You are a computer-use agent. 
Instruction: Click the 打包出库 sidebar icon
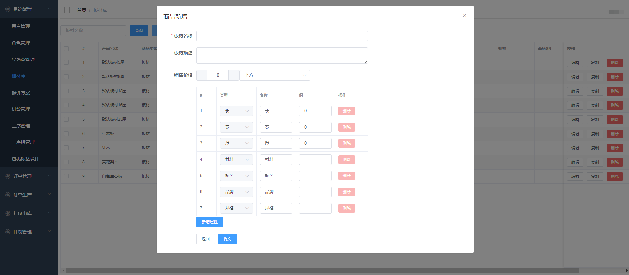click(x=8, y=213)
